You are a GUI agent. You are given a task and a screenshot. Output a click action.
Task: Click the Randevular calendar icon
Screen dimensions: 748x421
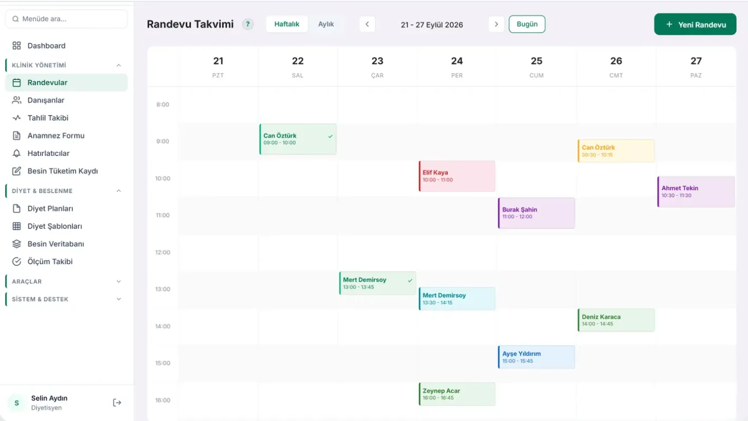point(17,83)
